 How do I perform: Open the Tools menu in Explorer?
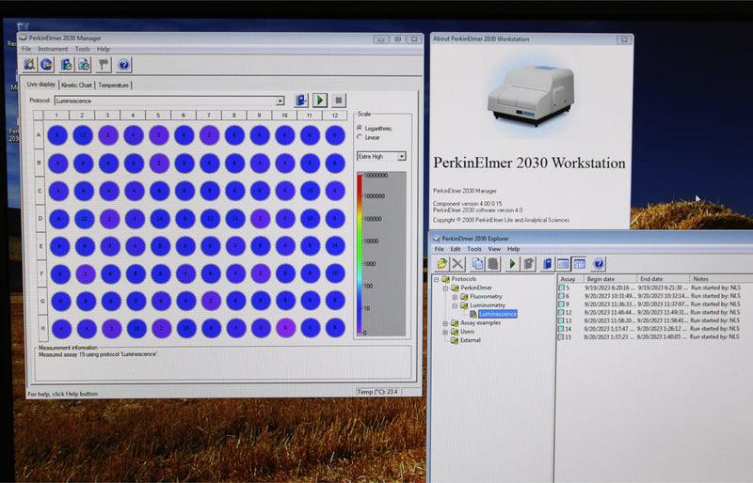[x=474, y=249]
